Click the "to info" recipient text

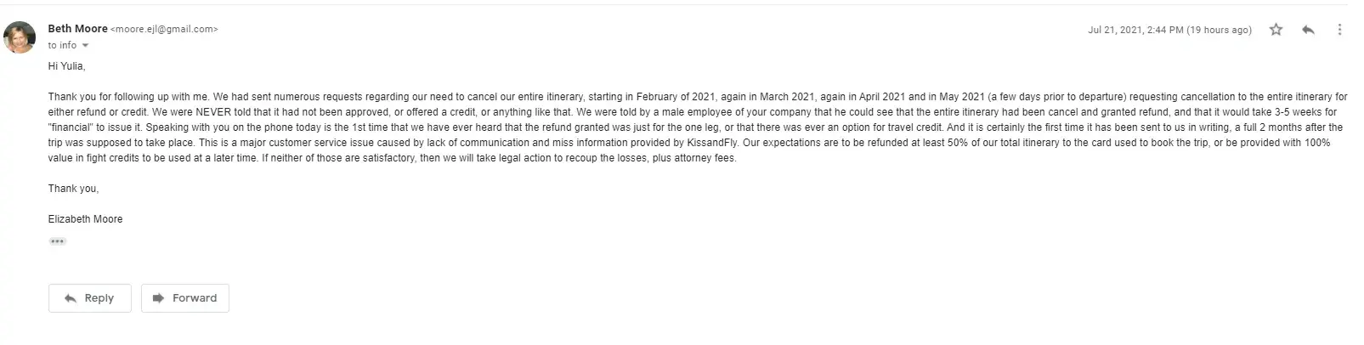[62, 46]
